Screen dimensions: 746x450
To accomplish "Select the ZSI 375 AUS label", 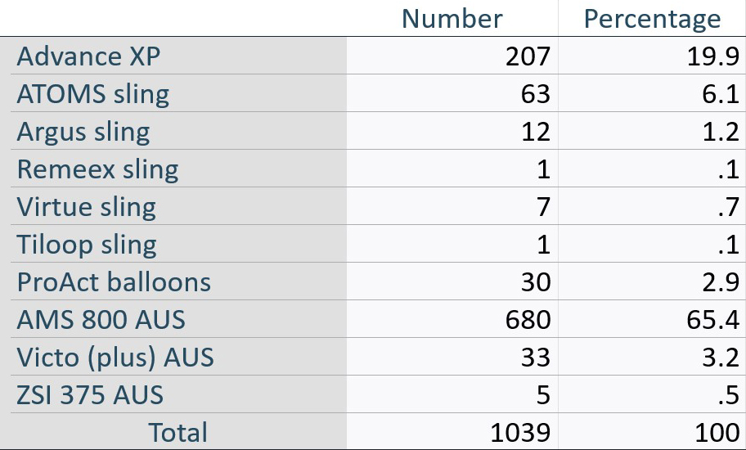I will point(90,395).
